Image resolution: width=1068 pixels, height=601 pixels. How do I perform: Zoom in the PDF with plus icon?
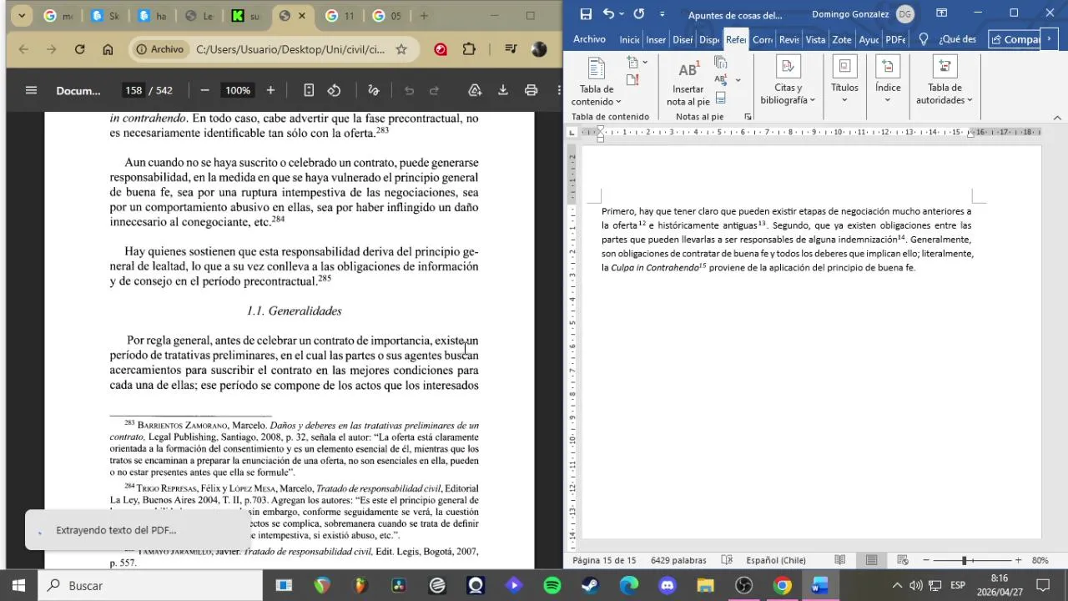270,90
